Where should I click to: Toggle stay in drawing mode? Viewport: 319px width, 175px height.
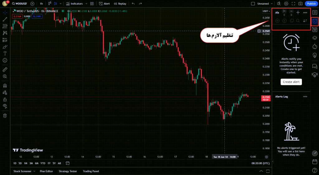click(5, 93)
